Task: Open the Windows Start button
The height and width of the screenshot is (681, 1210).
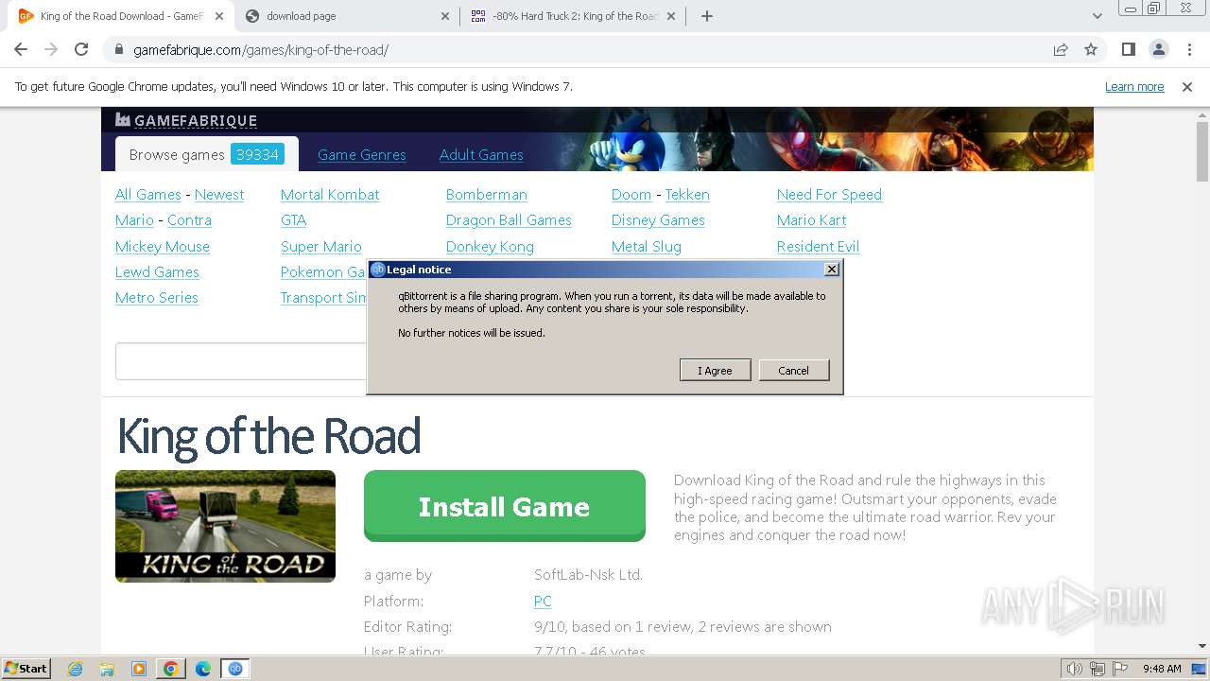Action: (x=26, y=669)
